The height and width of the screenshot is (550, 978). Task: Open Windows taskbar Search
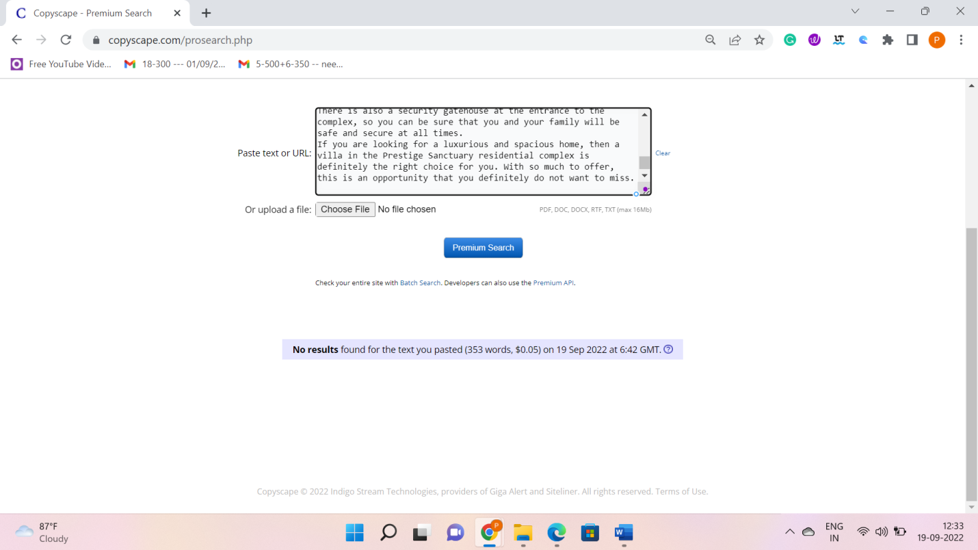[x=388, y=532]
